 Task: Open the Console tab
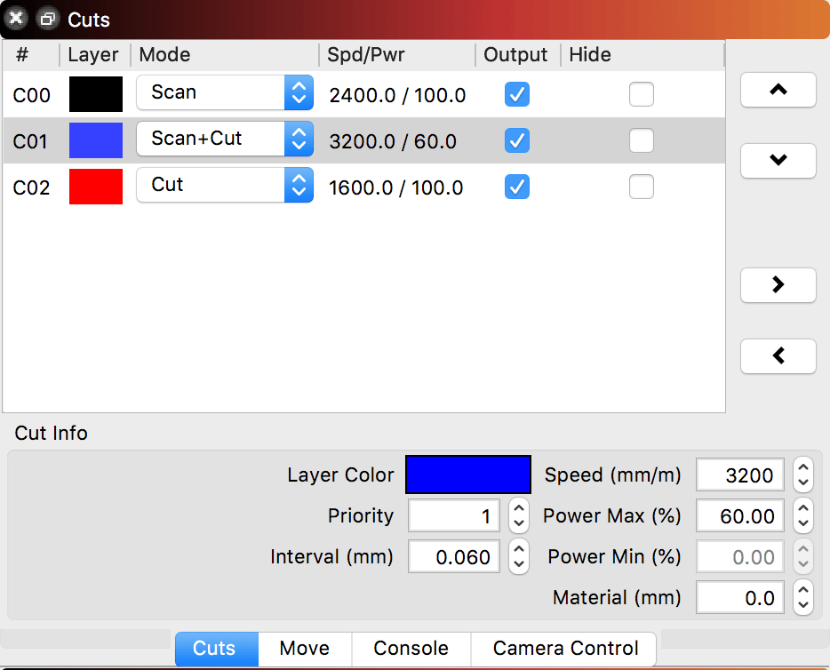point(411,649)
